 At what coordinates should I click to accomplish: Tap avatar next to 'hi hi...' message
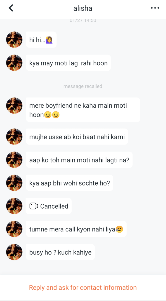[x=14, y=40]
